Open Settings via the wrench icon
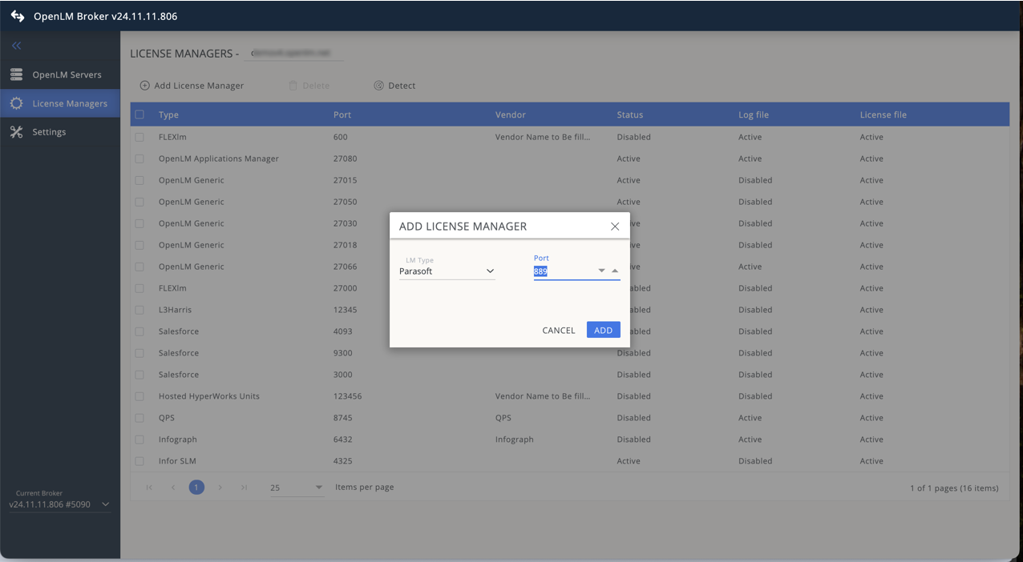Image resolution: width=1023 pixels, height=562 pixels. click(16, 131)
